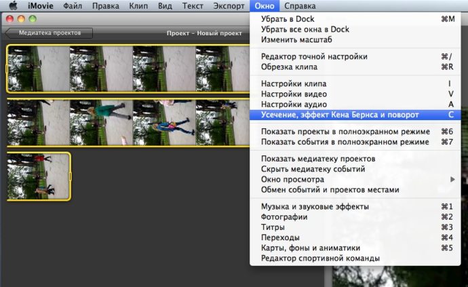Select thumbnail with girl in blue outfit
This screenshot has width=468, height=287.
pos(164,123)
